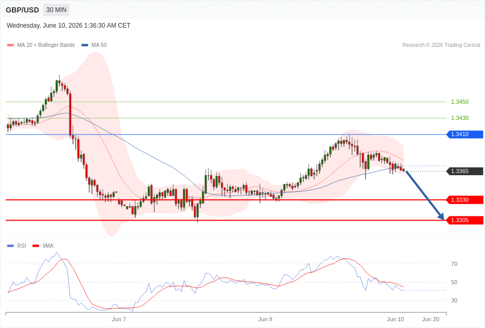Select the MA 50 legend label
485x328 pixels.
tap(99, 45)
